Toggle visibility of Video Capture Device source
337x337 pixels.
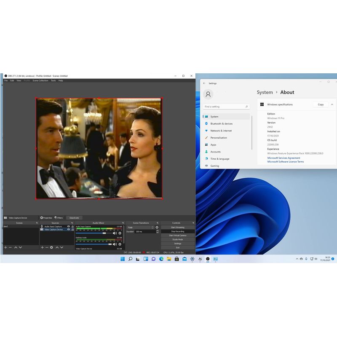pyautogui.click(x=69, y=229)
